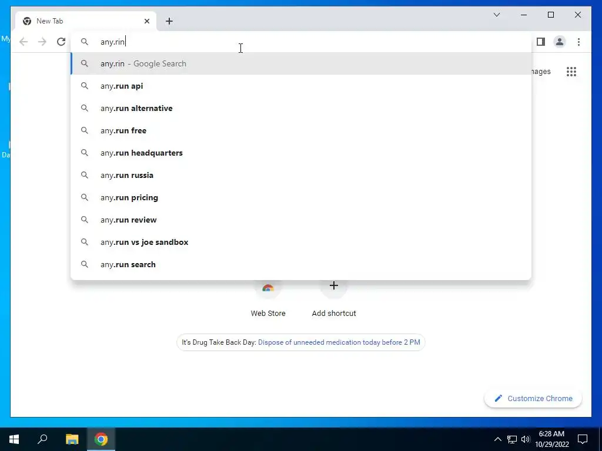Click the reload page icon
Screen dimensions: 602x451
pos(61,42)
